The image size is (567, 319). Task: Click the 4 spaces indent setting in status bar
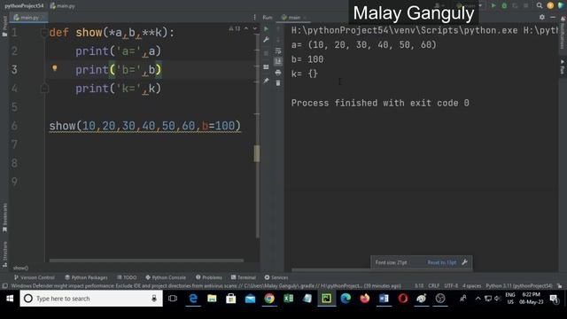pos(471,285)
